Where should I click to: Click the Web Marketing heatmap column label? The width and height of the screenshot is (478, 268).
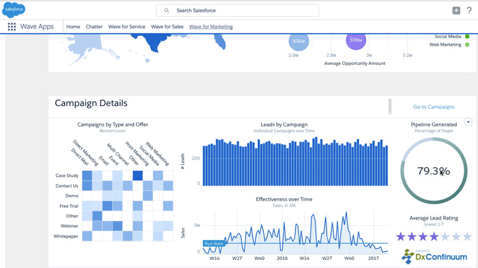click(x=157, y=153)
